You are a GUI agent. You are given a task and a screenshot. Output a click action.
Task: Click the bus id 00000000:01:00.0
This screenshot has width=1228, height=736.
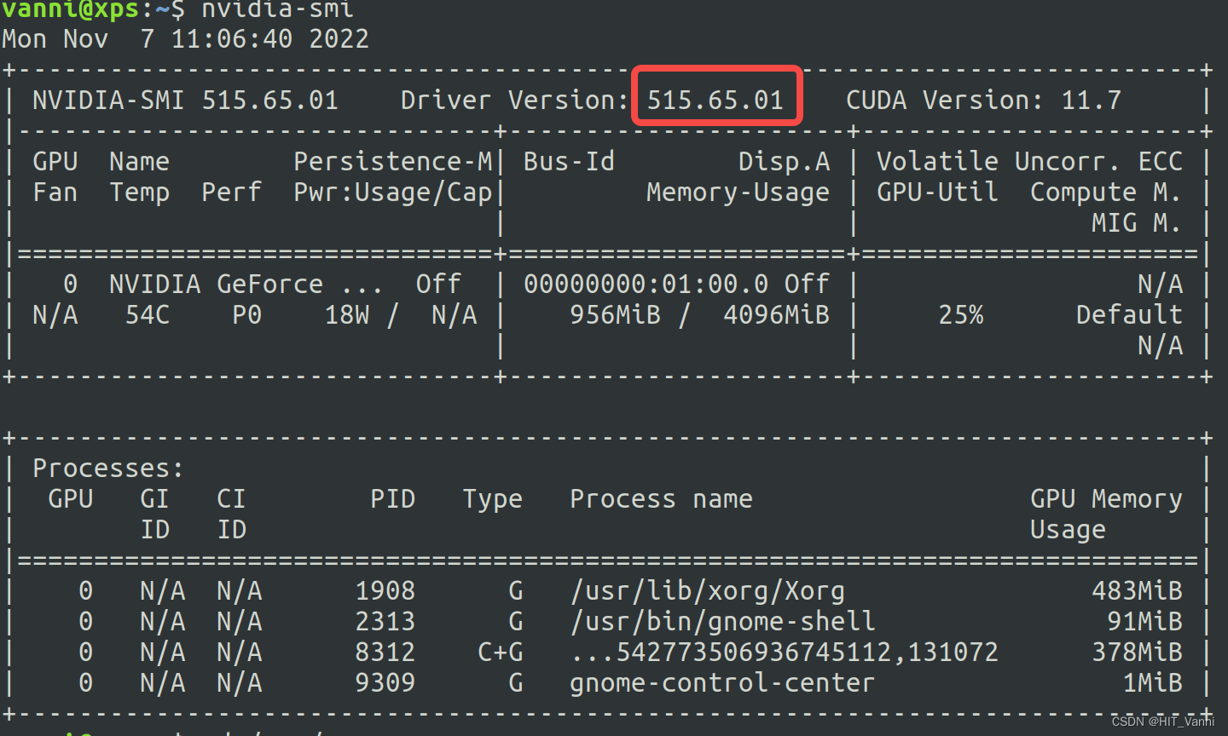click(646, 285)
